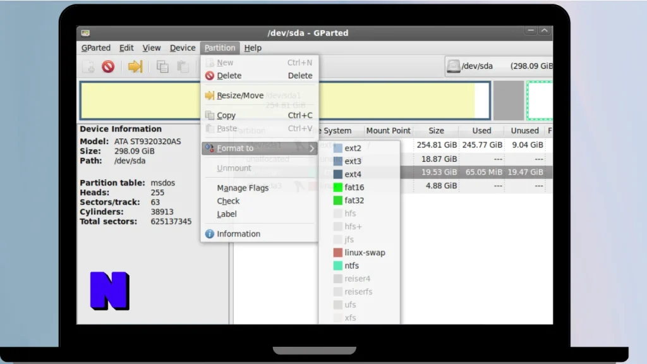Click the linux-swap red color swatch
The image size is (647, 364).
[337, 253]
